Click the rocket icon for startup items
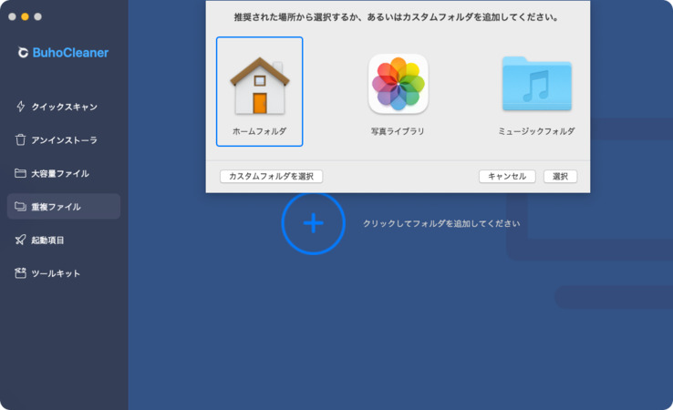 click(20, 240)
